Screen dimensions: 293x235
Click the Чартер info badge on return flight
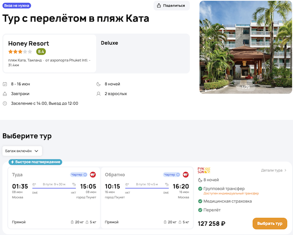(x=171, y=174)
